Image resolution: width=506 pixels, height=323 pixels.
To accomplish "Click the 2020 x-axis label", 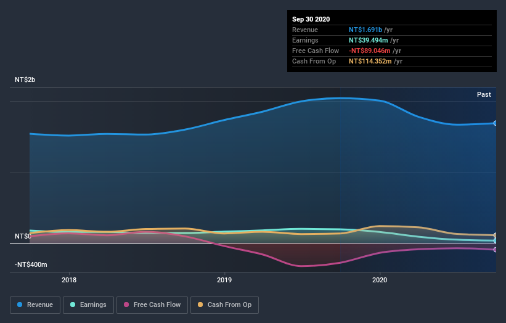I will coord(380,280).
